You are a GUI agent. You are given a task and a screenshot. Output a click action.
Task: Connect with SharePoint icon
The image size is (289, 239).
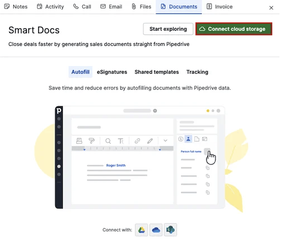tap(170, 230)
